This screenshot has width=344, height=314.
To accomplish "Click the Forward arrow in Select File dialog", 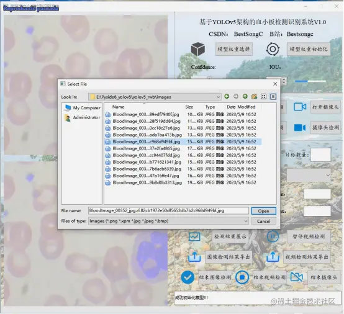I will tap(236, 96).
